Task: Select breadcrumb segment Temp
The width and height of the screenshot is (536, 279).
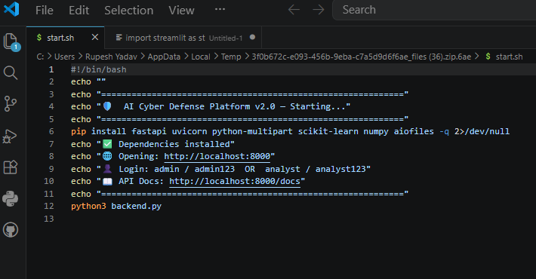Action: (231, 57)
